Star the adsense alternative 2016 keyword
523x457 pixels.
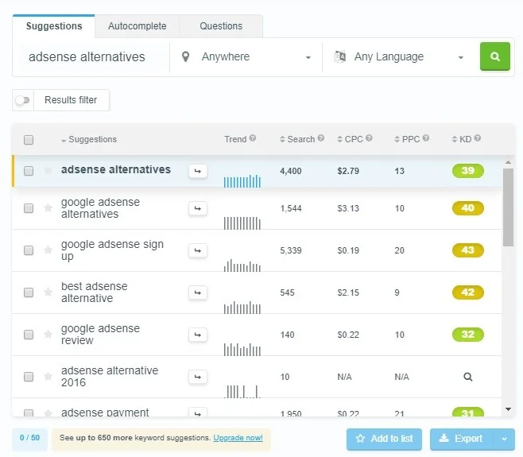pyautogui.click(x=48, y=376)
